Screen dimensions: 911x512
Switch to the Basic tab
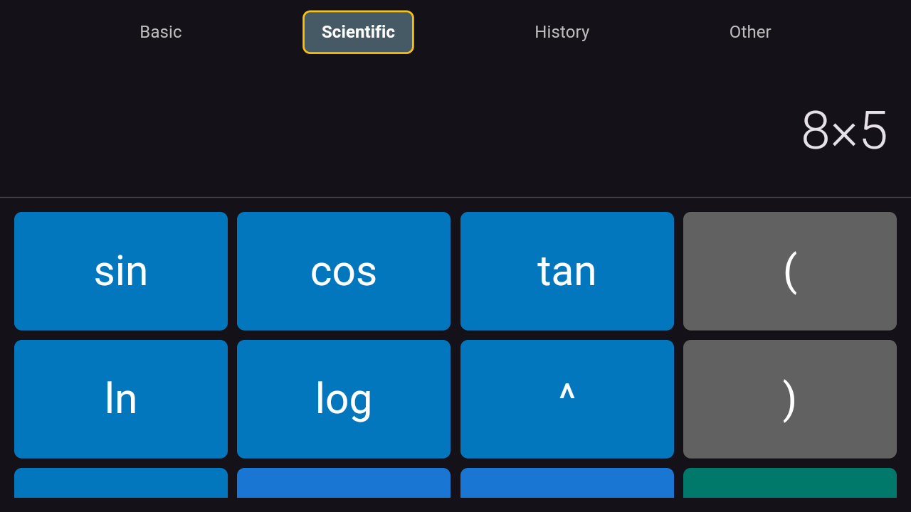click(161, 32)
